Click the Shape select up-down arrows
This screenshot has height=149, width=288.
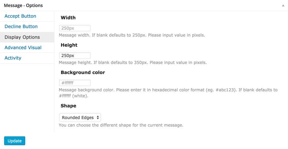coord(98,117)
